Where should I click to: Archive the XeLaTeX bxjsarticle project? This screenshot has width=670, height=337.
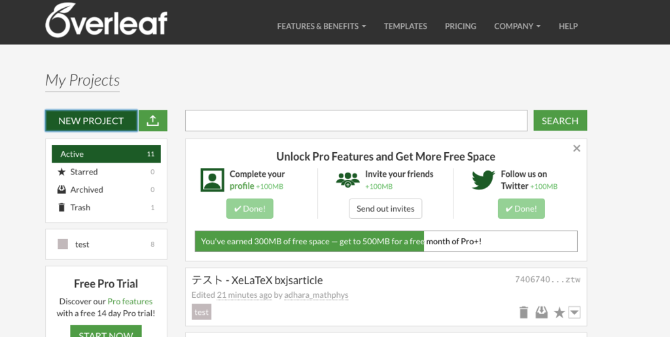click(541, 312)
